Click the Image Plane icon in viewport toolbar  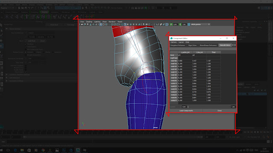(x=90, y=25)
